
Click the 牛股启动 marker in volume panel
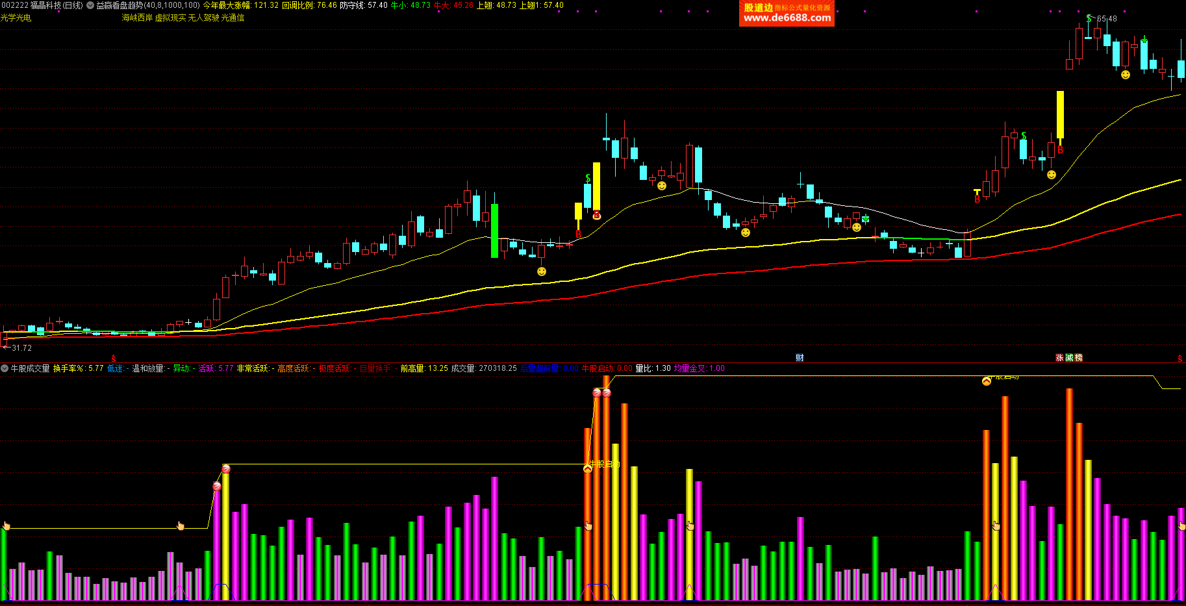tap(604, 464)
